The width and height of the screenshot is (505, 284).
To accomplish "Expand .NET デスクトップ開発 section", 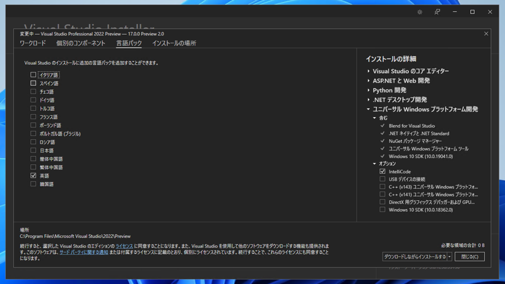I will tap(369, 99).
